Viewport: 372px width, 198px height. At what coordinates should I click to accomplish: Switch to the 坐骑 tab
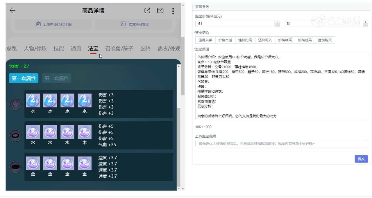click(145, 48)
